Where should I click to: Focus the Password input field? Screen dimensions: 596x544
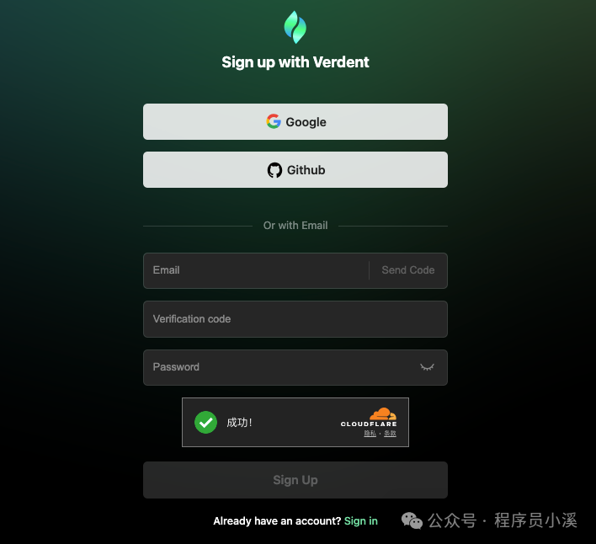[x=295, y=368]
